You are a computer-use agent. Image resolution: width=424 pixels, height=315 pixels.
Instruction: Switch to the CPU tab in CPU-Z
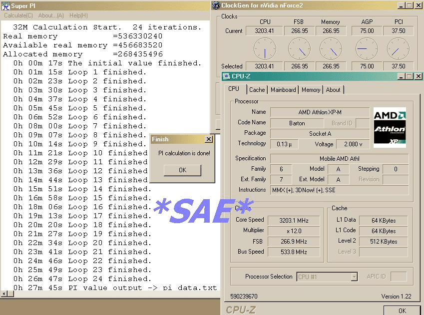(x=234, y=89)
